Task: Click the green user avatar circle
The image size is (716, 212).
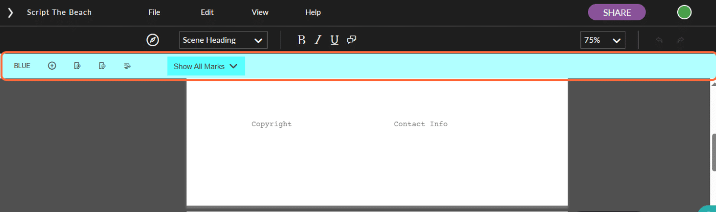Action: point(684,12)
